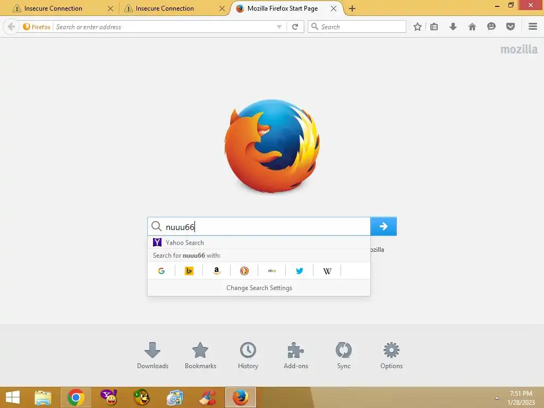Click the toolbar Search box

point(356,27)
